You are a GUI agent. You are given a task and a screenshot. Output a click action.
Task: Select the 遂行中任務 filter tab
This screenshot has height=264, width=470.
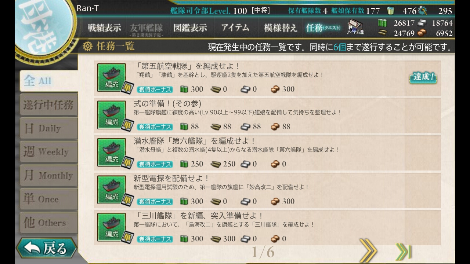(48, 105)
